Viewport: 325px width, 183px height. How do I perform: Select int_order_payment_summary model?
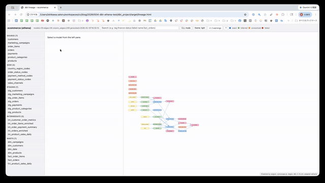(22, 127)
